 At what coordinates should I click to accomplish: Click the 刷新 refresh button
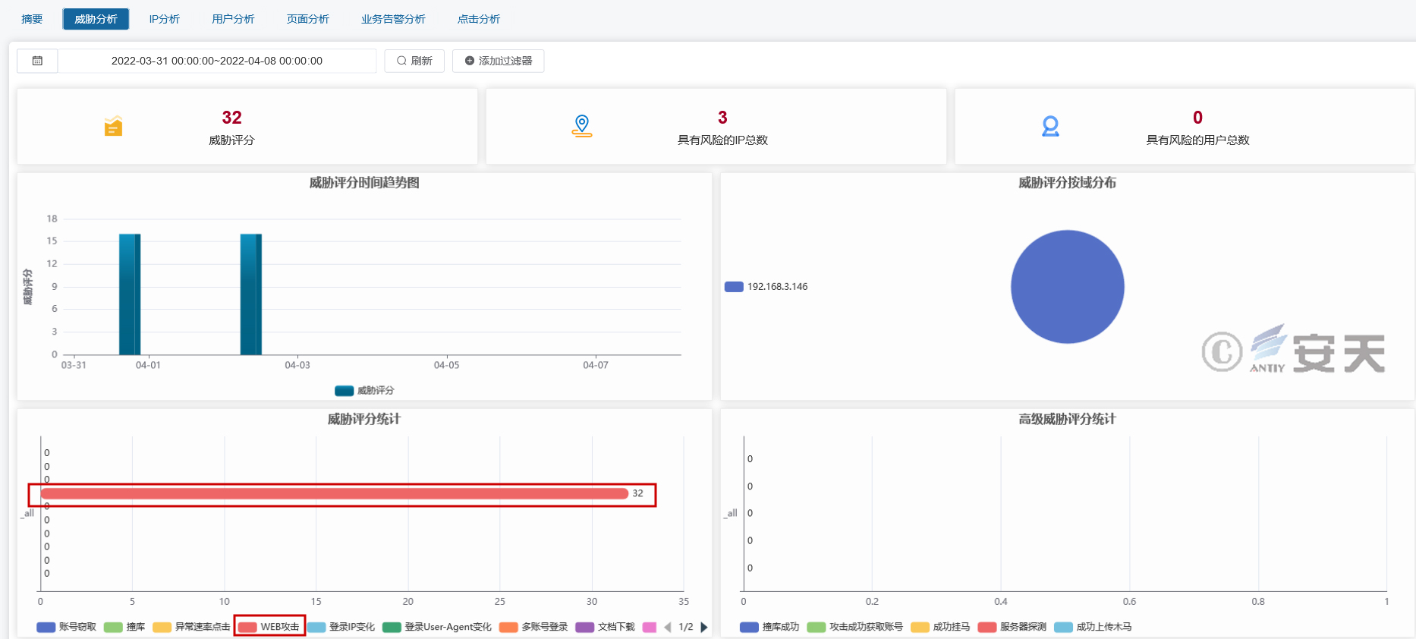414,61
